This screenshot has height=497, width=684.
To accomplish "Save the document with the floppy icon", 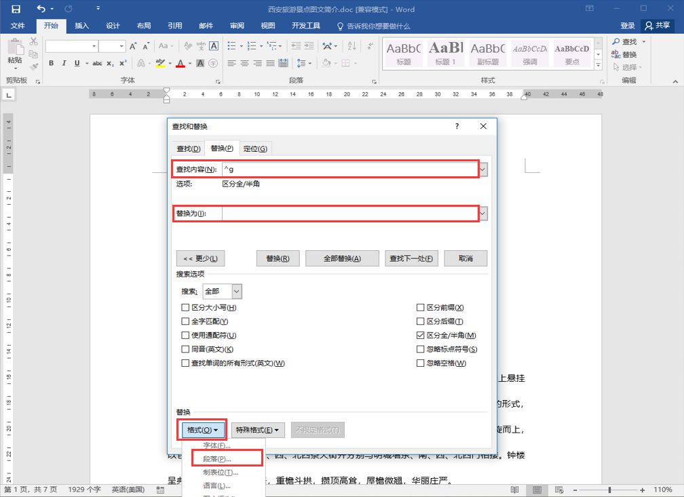I will point(16,9).
